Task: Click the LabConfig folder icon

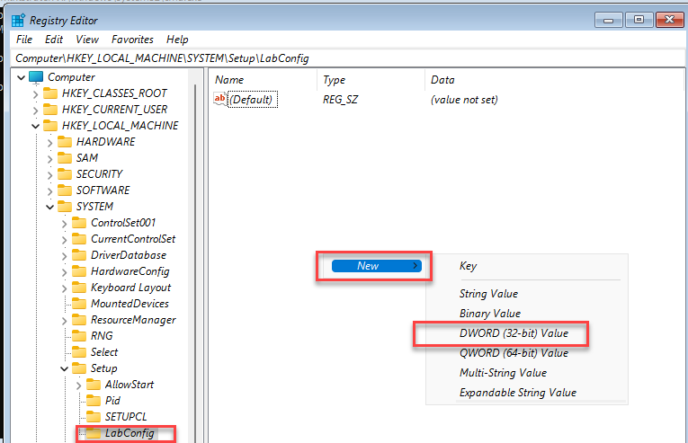Action: 94,433
